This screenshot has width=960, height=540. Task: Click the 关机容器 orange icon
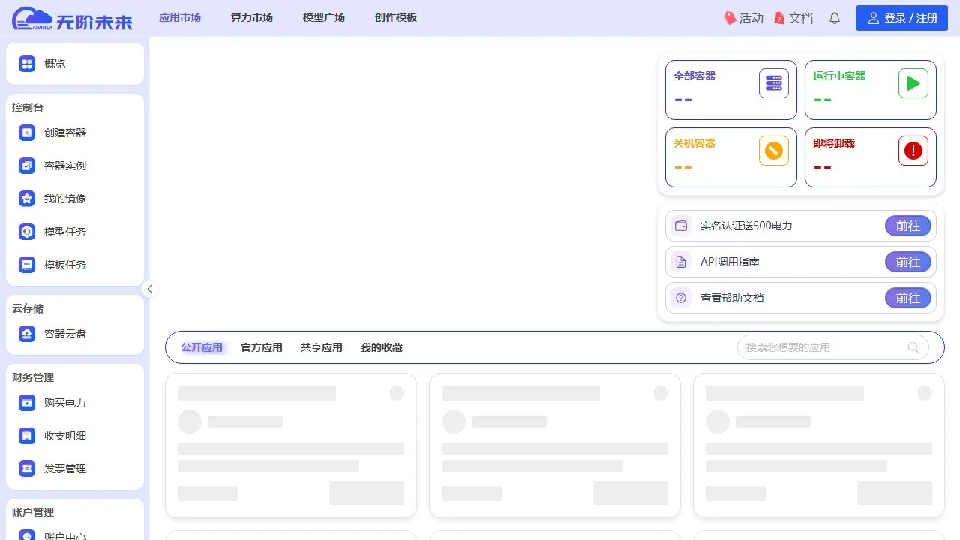[774, 151]
